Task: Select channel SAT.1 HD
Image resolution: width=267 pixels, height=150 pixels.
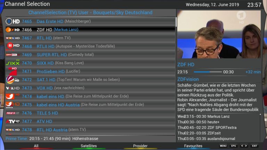Action: pyautogui.click(x=90, y=80)
